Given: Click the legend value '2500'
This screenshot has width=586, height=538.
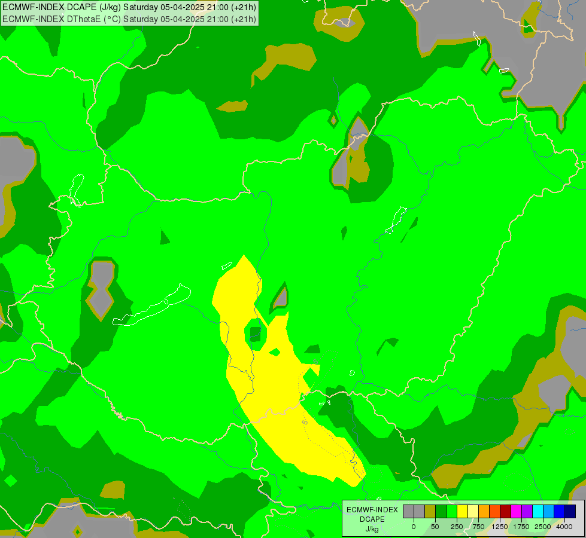Looking at the screenshot, I should coord(543,527).
